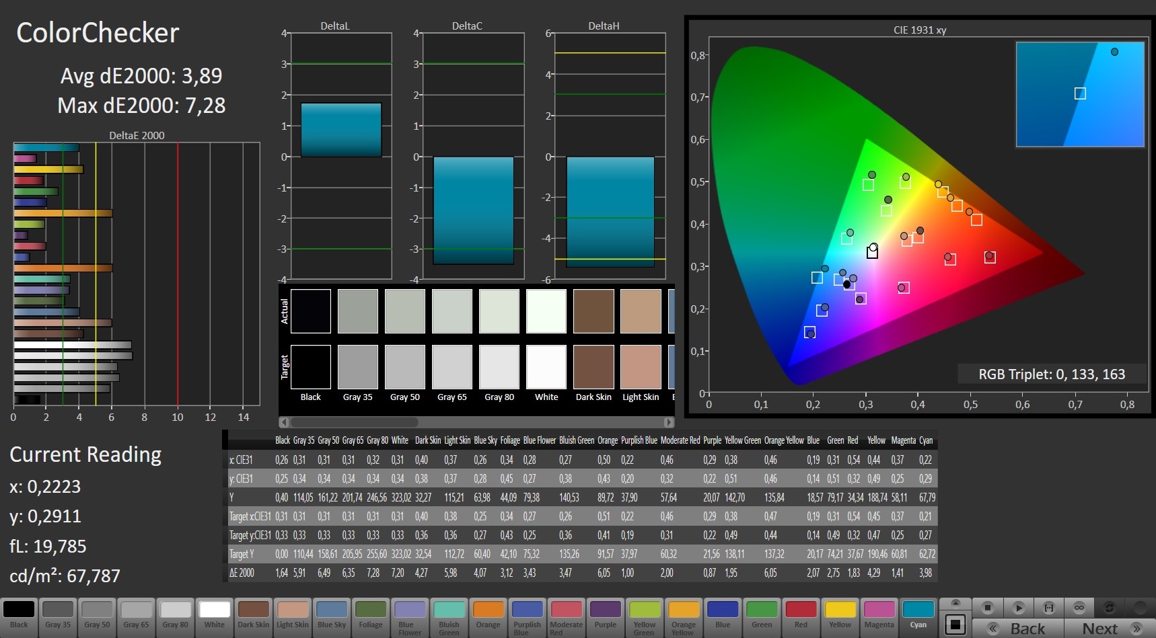This screenshot has width=1156, height=638.
Task: Click the 'x: CIE31' row header
Action: 241,460
